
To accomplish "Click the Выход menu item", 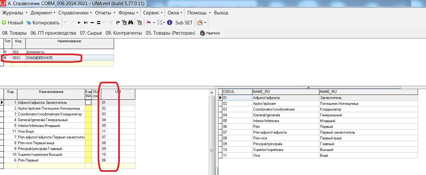I will 221,13.
